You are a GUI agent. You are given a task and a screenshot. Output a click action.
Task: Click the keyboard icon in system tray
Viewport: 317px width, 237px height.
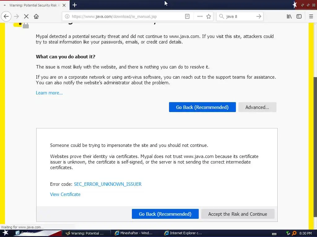tap(274, 234)
